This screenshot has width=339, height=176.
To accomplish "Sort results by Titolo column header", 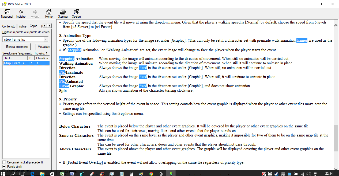I will (15, 58).
